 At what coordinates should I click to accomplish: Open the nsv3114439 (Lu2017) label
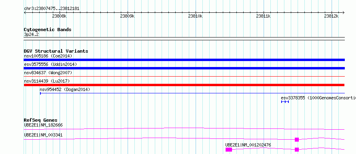[47, 81]
